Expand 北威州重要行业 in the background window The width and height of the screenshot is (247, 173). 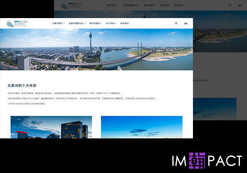coord(131,5)
